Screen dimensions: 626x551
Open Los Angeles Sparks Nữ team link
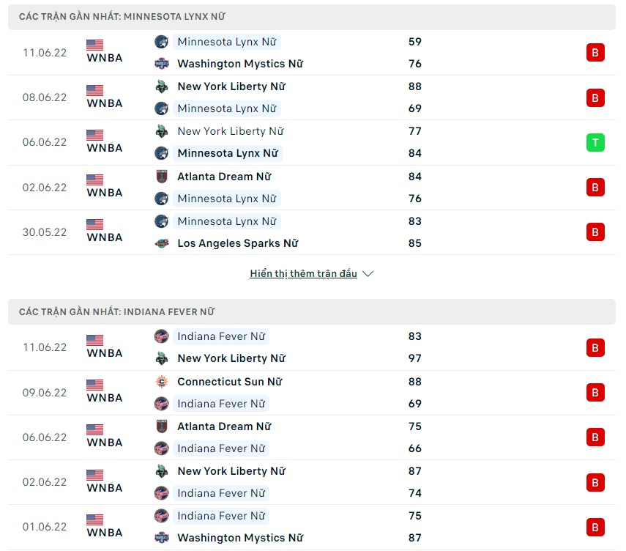[x=238, y=243]
